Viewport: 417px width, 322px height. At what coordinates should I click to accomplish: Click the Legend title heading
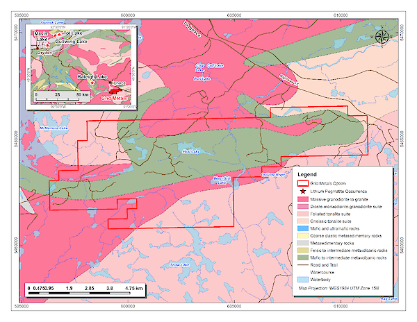[306, 173]
